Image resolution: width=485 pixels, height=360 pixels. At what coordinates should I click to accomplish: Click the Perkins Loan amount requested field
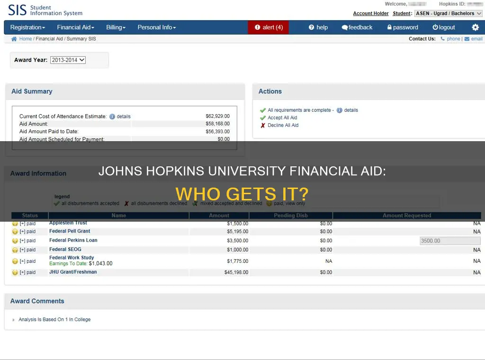point(450,241)
